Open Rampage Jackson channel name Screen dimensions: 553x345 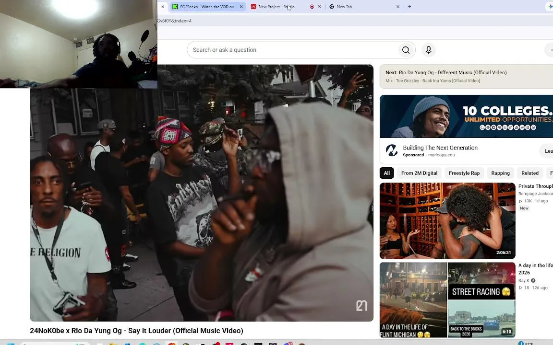click(535, 194)
